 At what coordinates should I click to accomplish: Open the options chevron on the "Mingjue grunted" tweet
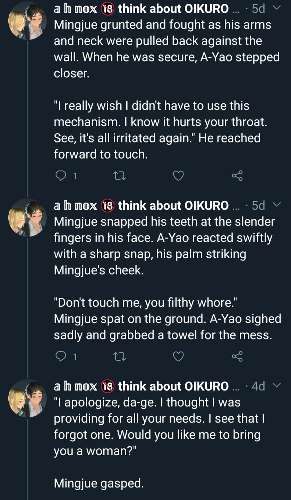coord(276,8)
